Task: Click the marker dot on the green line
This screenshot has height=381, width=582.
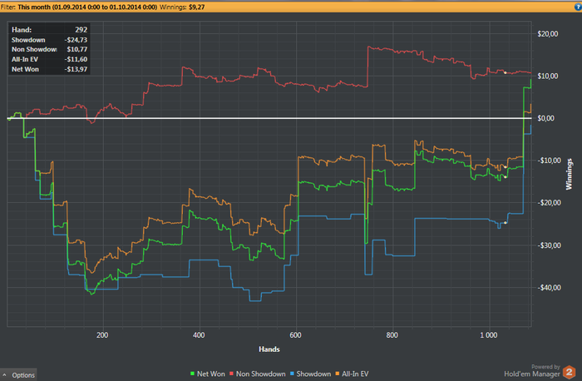Action: pos(506,177)
